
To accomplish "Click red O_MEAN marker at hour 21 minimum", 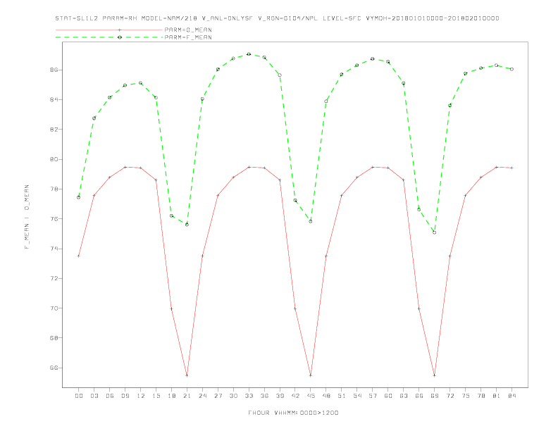I will click(x=187, y=375).
